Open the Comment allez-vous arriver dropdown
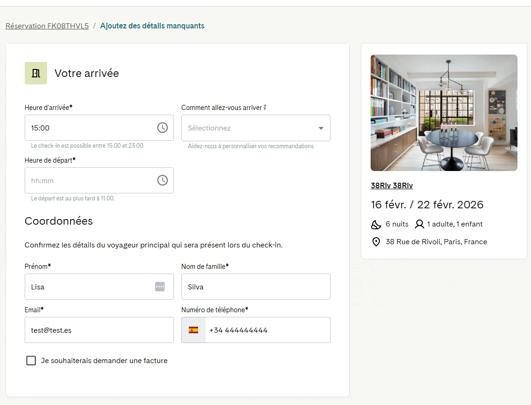 255,128
